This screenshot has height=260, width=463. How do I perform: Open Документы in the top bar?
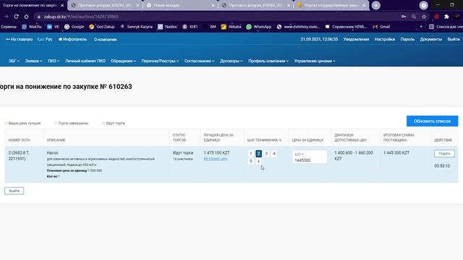[431, 39]
